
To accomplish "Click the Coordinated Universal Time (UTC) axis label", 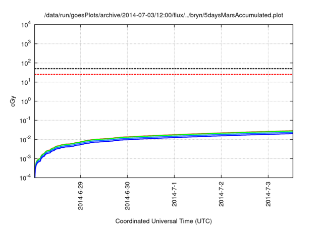I will click(x=164, y=221).
